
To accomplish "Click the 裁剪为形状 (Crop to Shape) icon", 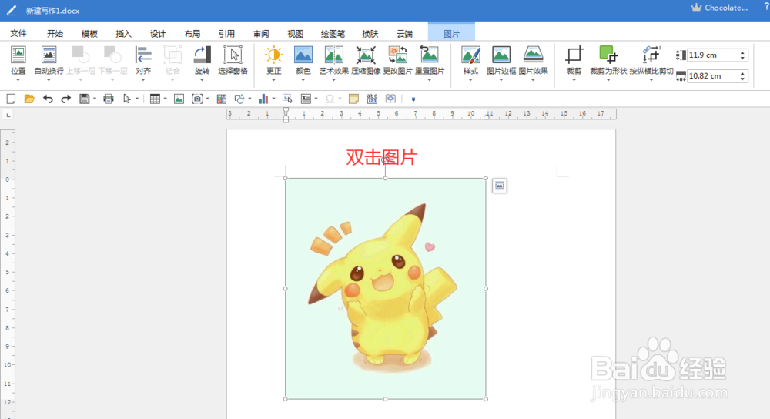I will 608,55.
